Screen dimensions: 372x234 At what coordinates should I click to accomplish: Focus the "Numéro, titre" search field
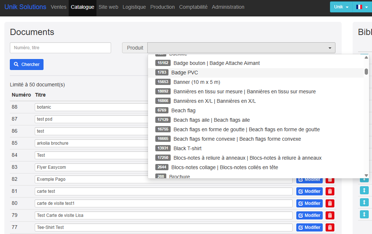pyautogui.click(x=60, y=48)
